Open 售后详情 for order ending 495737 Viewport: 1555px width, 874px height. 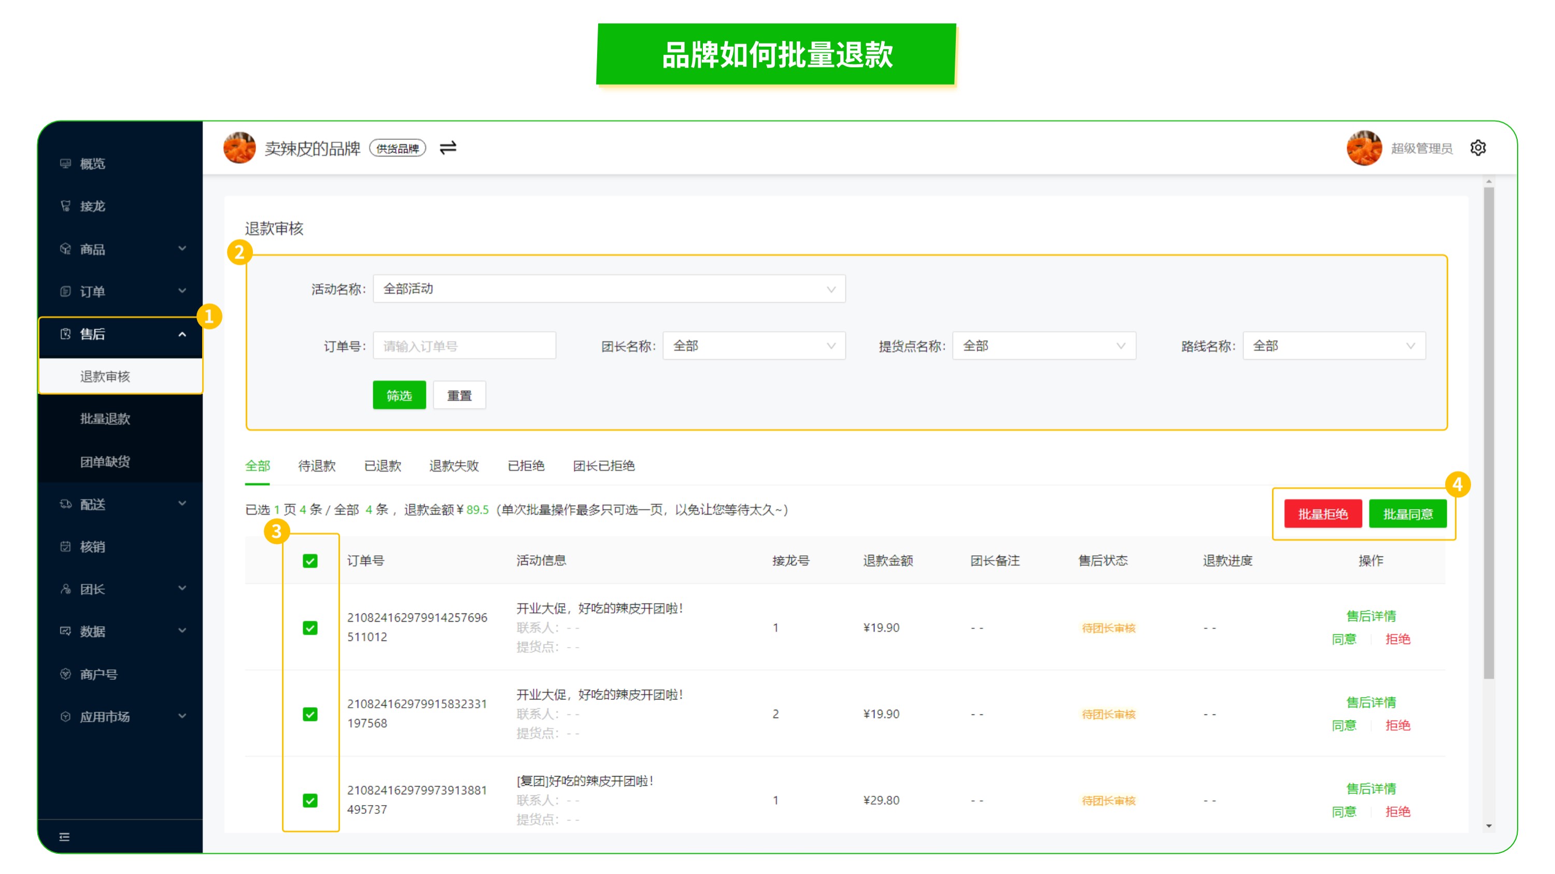(1371, 789)
